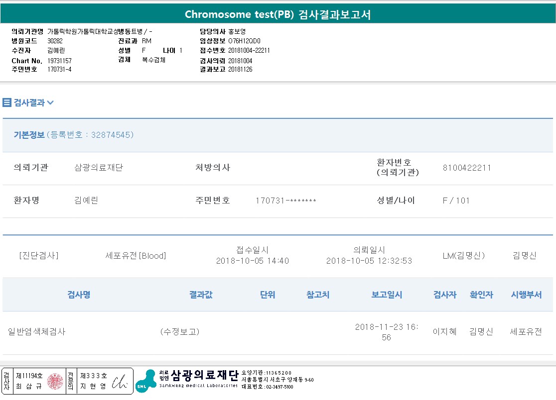The height and width of the screenshot is (400, 556).
Task: Click the 검사결과 section heading
Action: (x=29, y=102)
